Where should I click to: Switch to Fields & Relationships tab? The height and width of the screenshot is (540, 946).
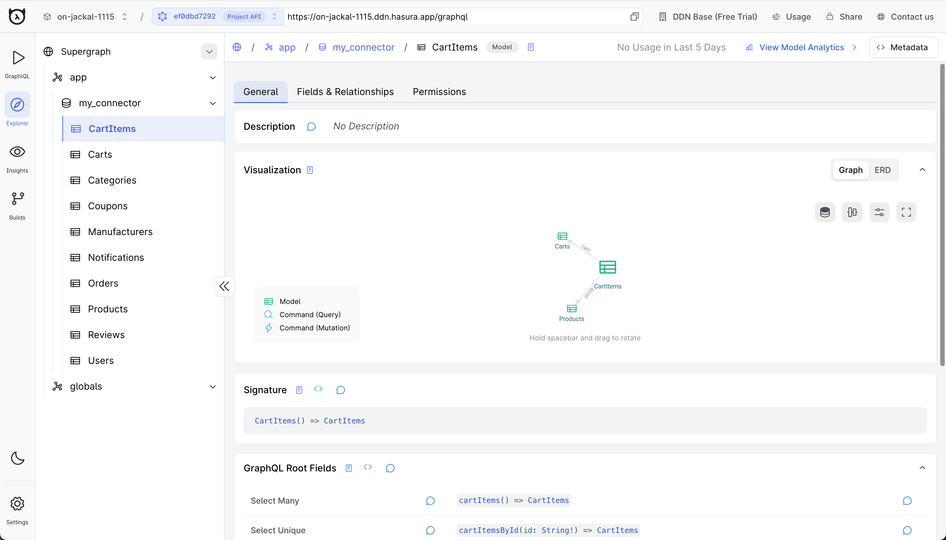click(x=345, y=91)
